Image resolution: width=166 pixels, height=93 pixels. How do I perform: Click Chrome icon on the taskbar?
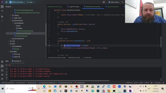tap(60, 87)
